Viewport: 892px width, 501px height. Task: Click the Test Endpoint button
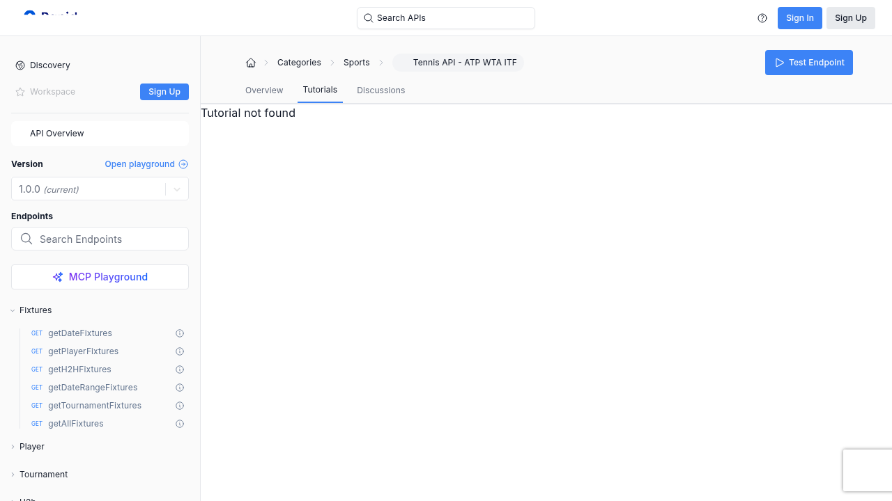[809, 63]
